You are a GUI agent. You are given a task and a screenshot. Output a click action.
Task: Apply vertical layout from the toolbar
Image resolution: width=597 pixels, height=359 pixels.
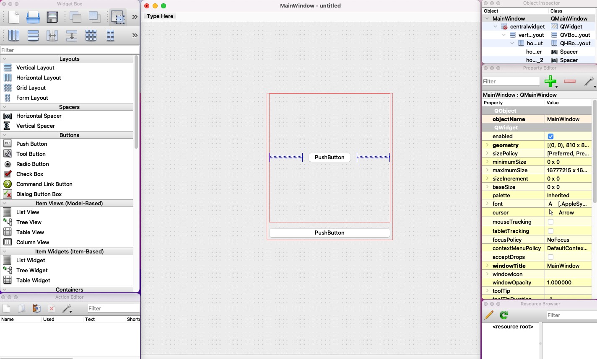33,36
